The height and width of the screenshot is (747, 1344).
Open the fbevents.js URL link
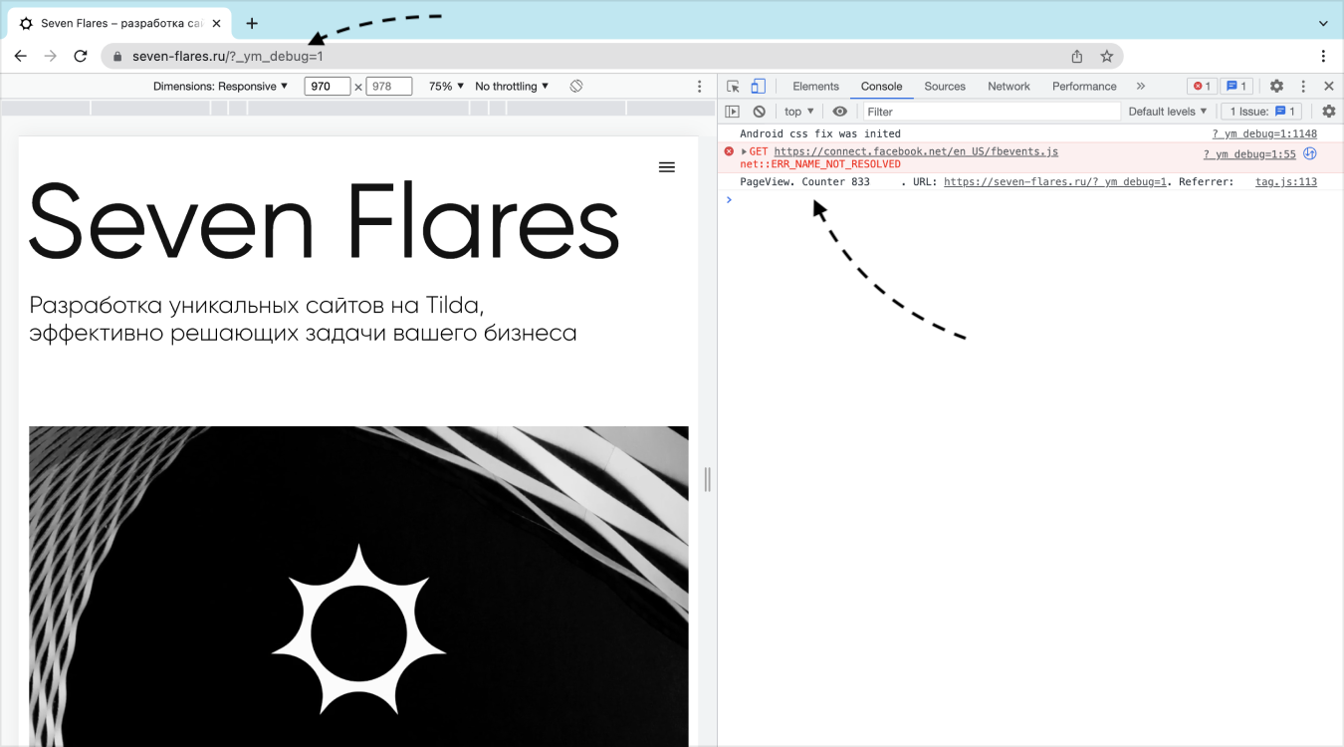point(916,151)
